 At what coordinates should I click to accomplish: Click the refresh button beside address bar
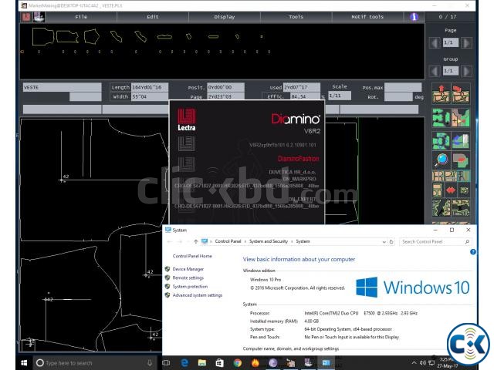(391, 241)
